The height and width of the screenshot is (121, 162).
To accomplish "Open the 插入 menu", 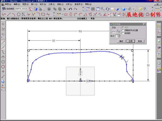I will pos(33,4).
